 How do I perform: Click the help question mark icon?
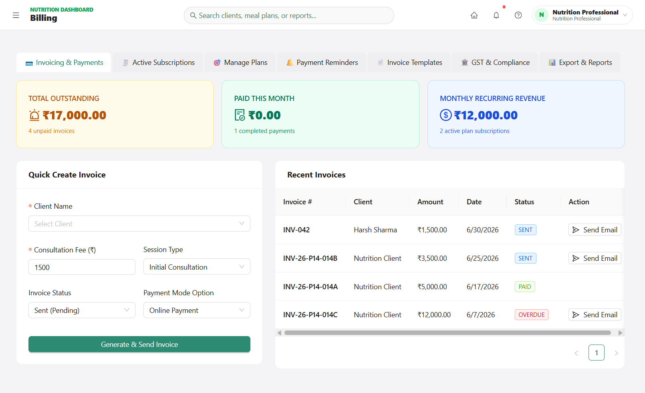click(x=518, y=15)
